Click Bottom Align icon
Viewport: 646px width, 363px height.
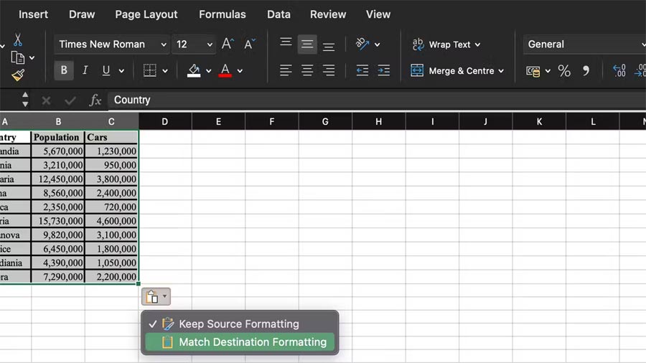[328, 46]
